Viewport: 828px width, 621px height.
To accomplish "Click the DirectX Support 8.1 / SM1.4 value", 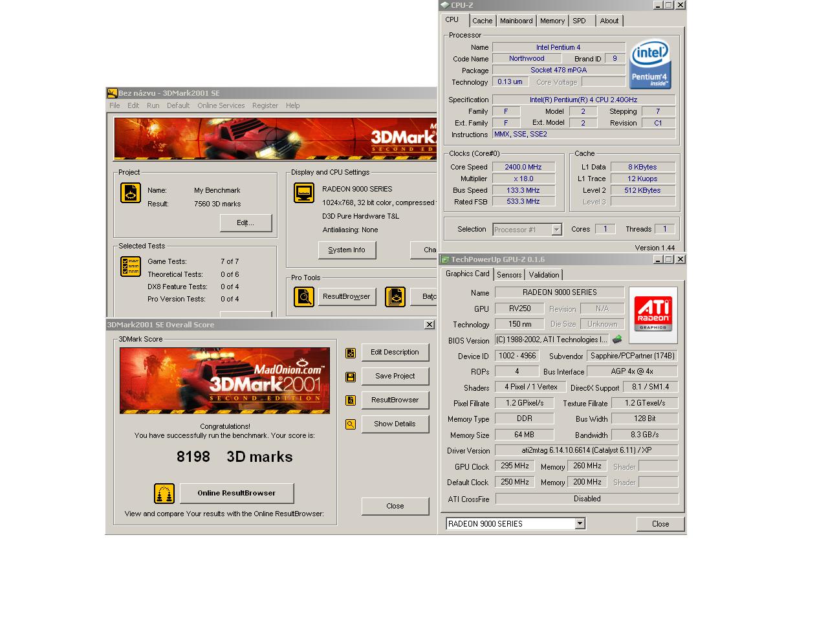I will point(651,387).
